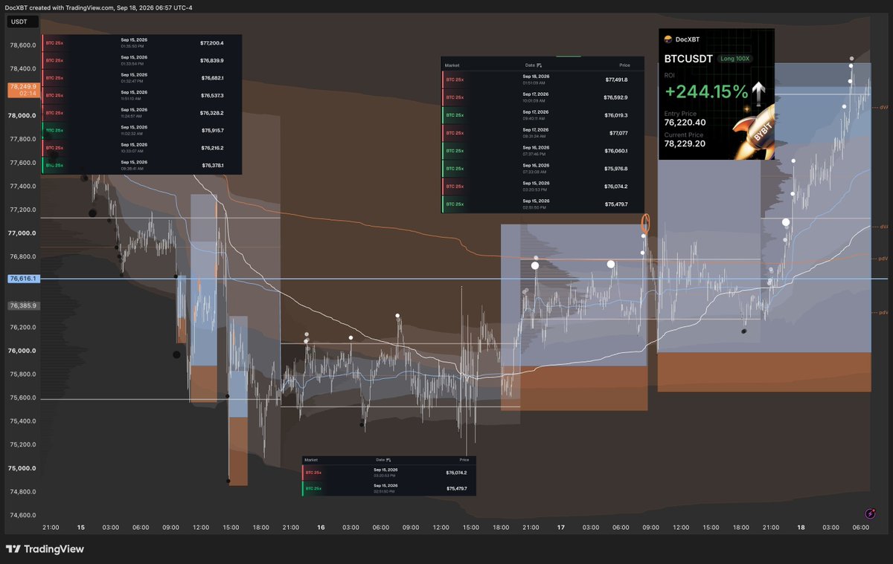
Task: Click the BTCUSDT symbol on the Bybit card
Action: point(689,58)
